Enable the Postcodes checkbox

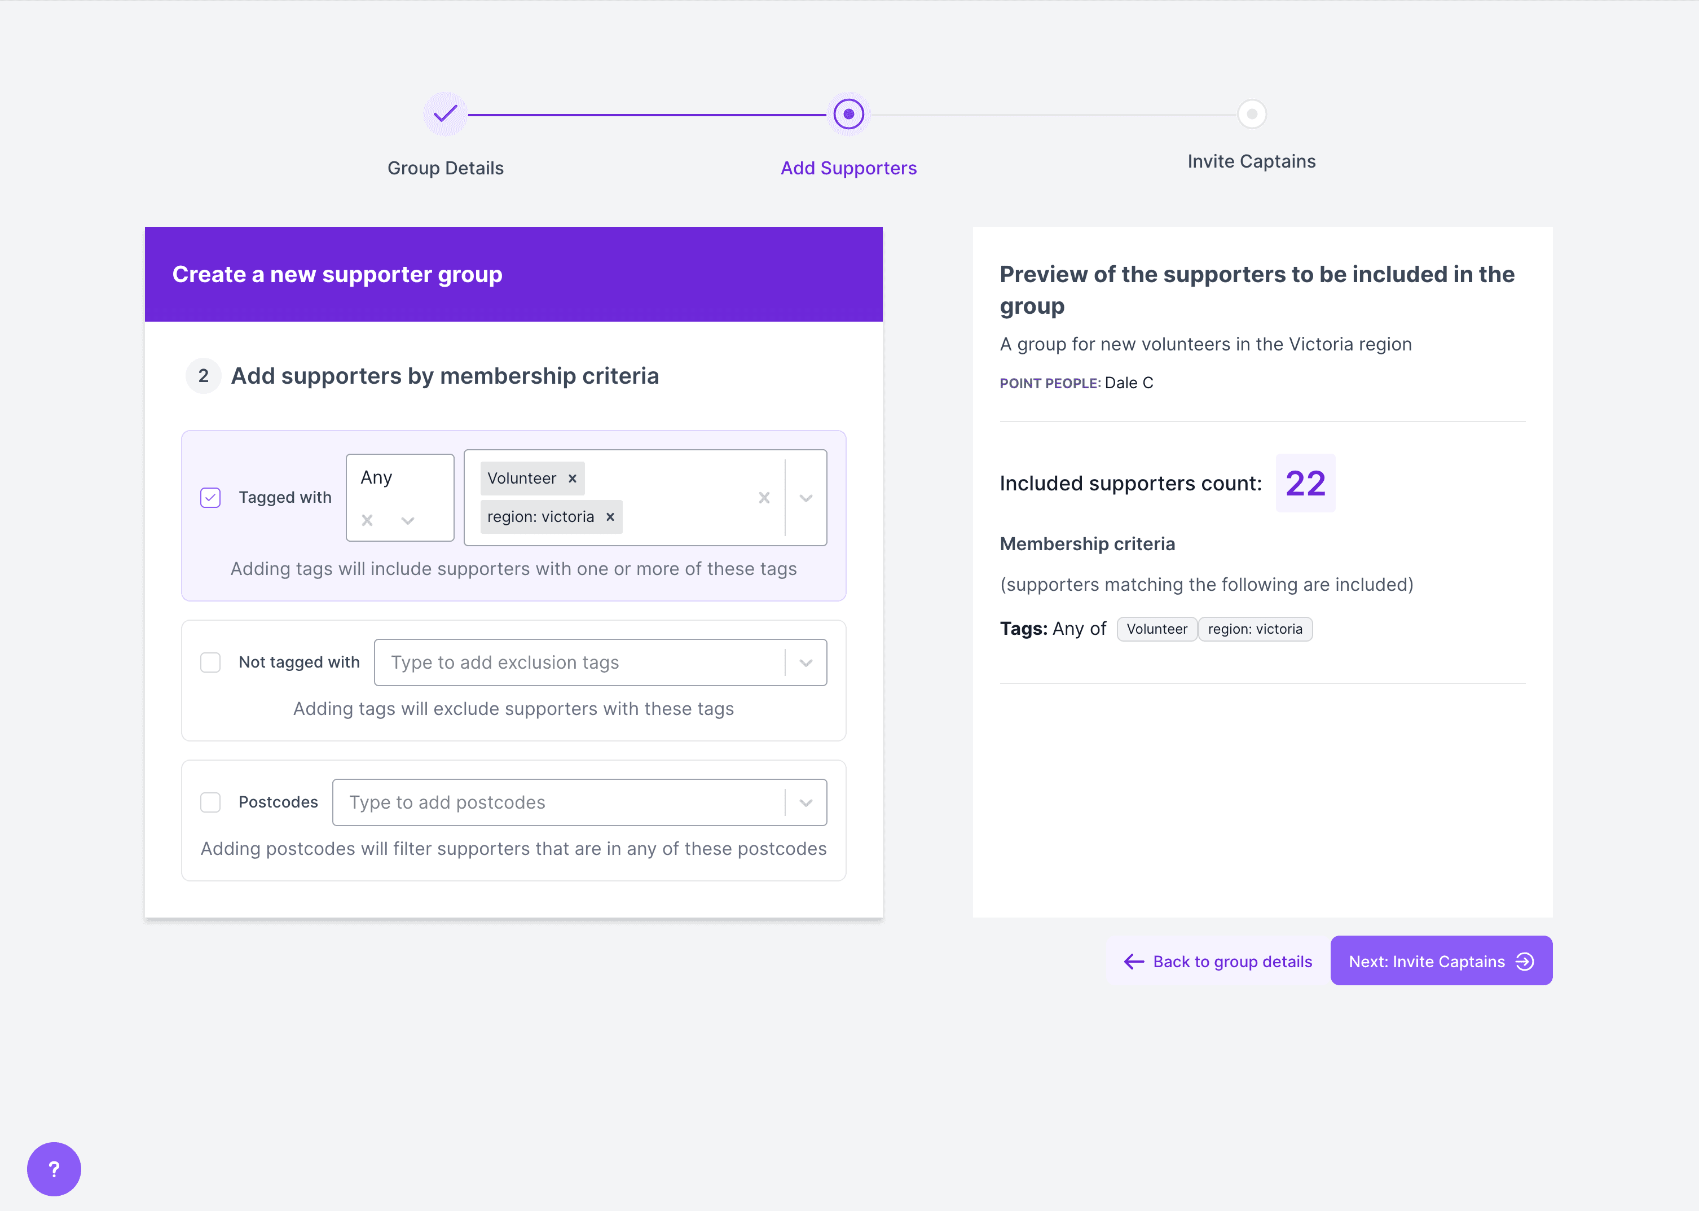211,802
